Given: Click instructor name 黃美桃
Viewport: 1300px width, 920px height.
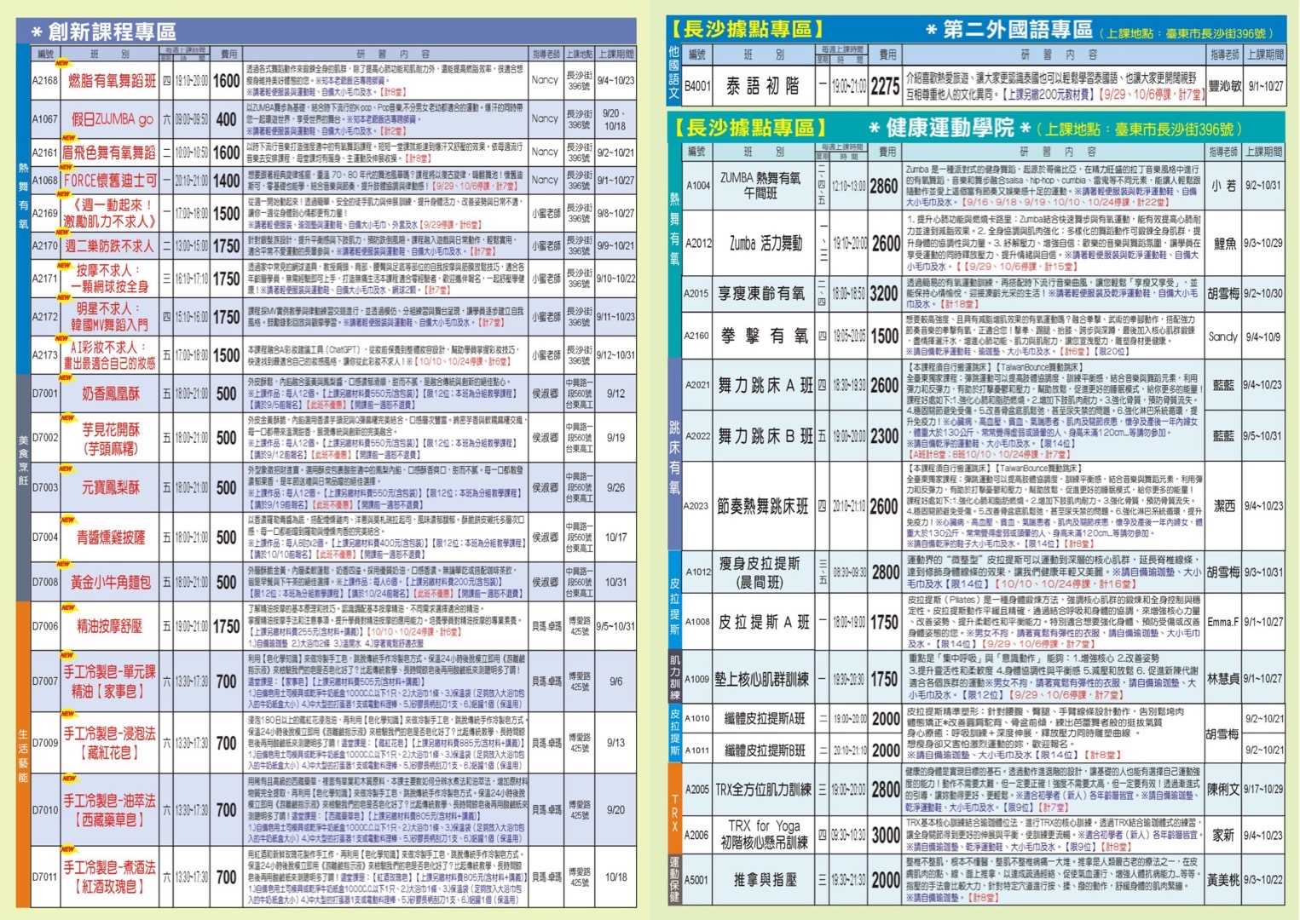Looking at the screenshot, I should 1224,880.
